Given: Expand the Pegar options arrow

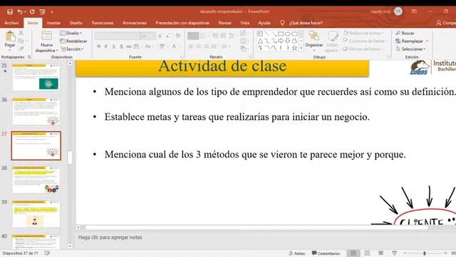Looking at the screenshot, I should (10, 49).
